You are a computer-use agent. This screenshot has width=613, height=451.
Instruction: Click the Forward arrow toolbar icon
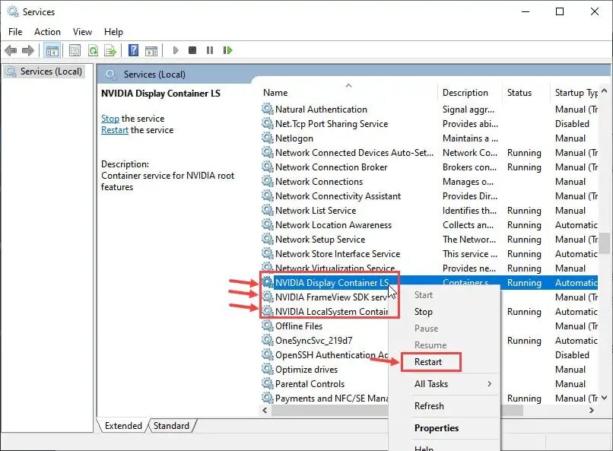coord(27,50)
